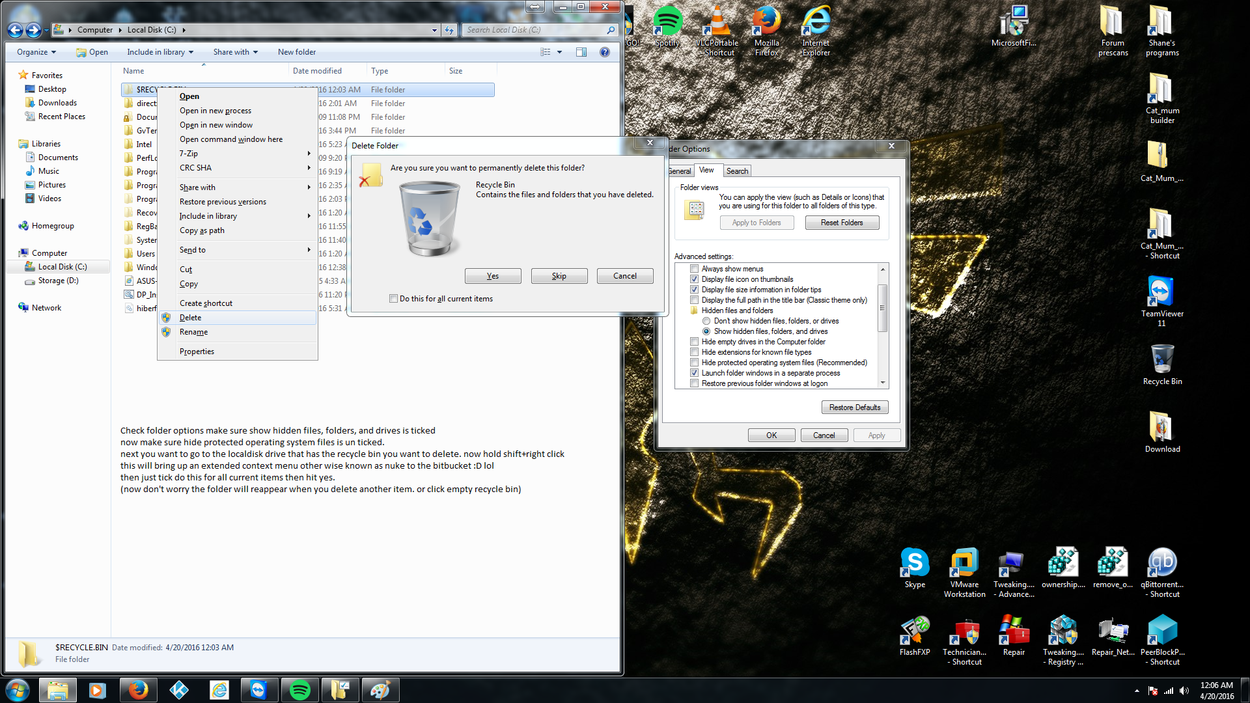Open TeamViewer 11 desktop icon
Viewport: 1250px width, 703px height.
tap(1161, 293)
